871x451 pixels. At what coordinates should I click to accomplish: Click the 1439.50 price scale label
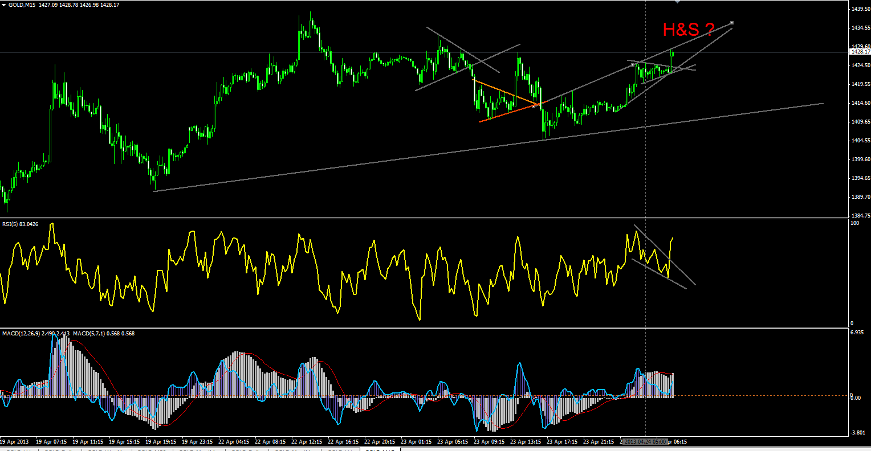click(861, 9)
